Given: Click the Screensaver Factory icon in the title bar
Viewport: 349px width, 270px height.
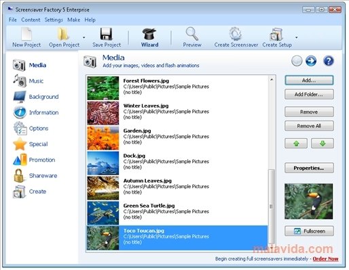Looking at the screenshot, I should click(10, 9).
